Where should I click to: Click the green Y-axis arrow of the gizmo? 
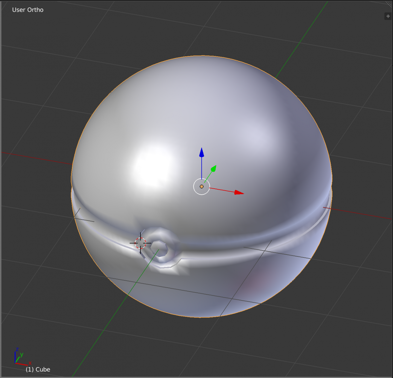tap(213, 169)
